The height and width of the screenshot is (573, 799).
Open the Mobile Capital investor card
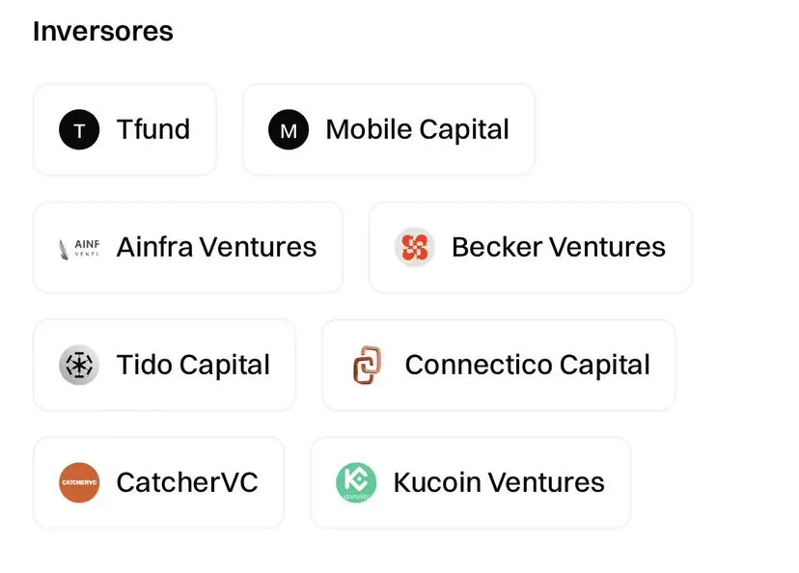coord(389,129)
